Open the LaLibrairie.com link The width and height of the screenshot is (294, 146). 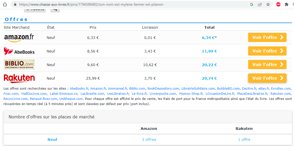coord(92,93)
